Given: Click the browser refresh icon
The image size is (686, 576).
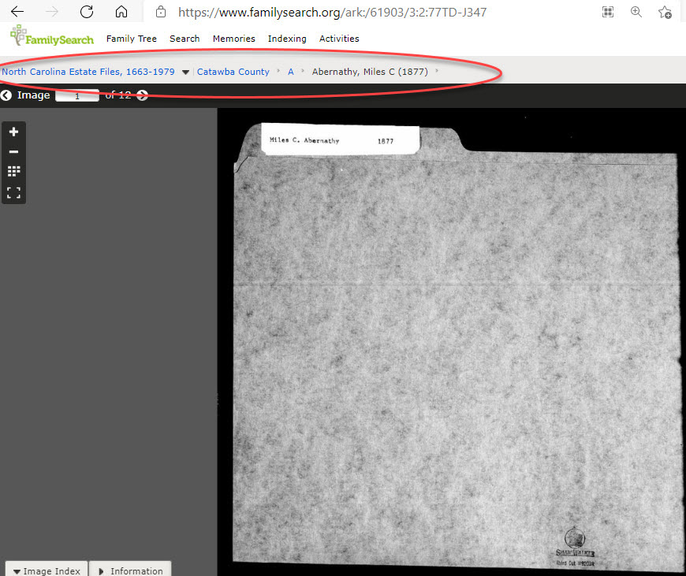Looking at the screenshot, I should [x=87, y=12].
